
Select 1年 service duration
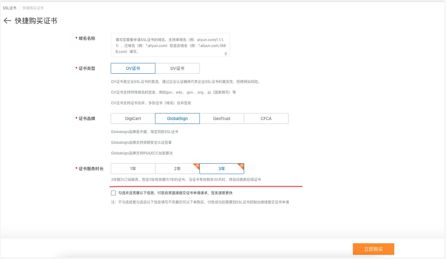coord(133,168)
